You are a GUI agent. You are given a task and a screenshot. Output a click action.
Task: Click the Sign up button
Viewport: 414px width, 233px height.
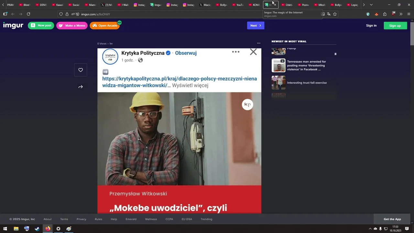(x=395, y=26)
